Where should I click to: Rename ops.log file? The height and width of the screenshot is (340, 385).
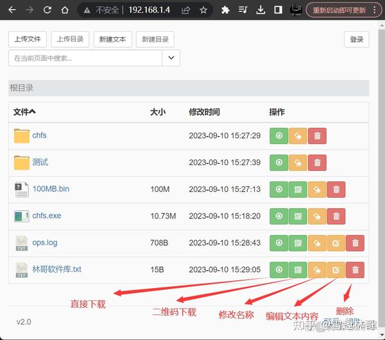317,243
